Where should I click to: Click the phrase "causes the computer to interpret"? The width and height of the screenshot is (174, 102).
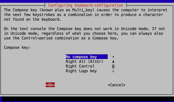(x=132, y=10)
